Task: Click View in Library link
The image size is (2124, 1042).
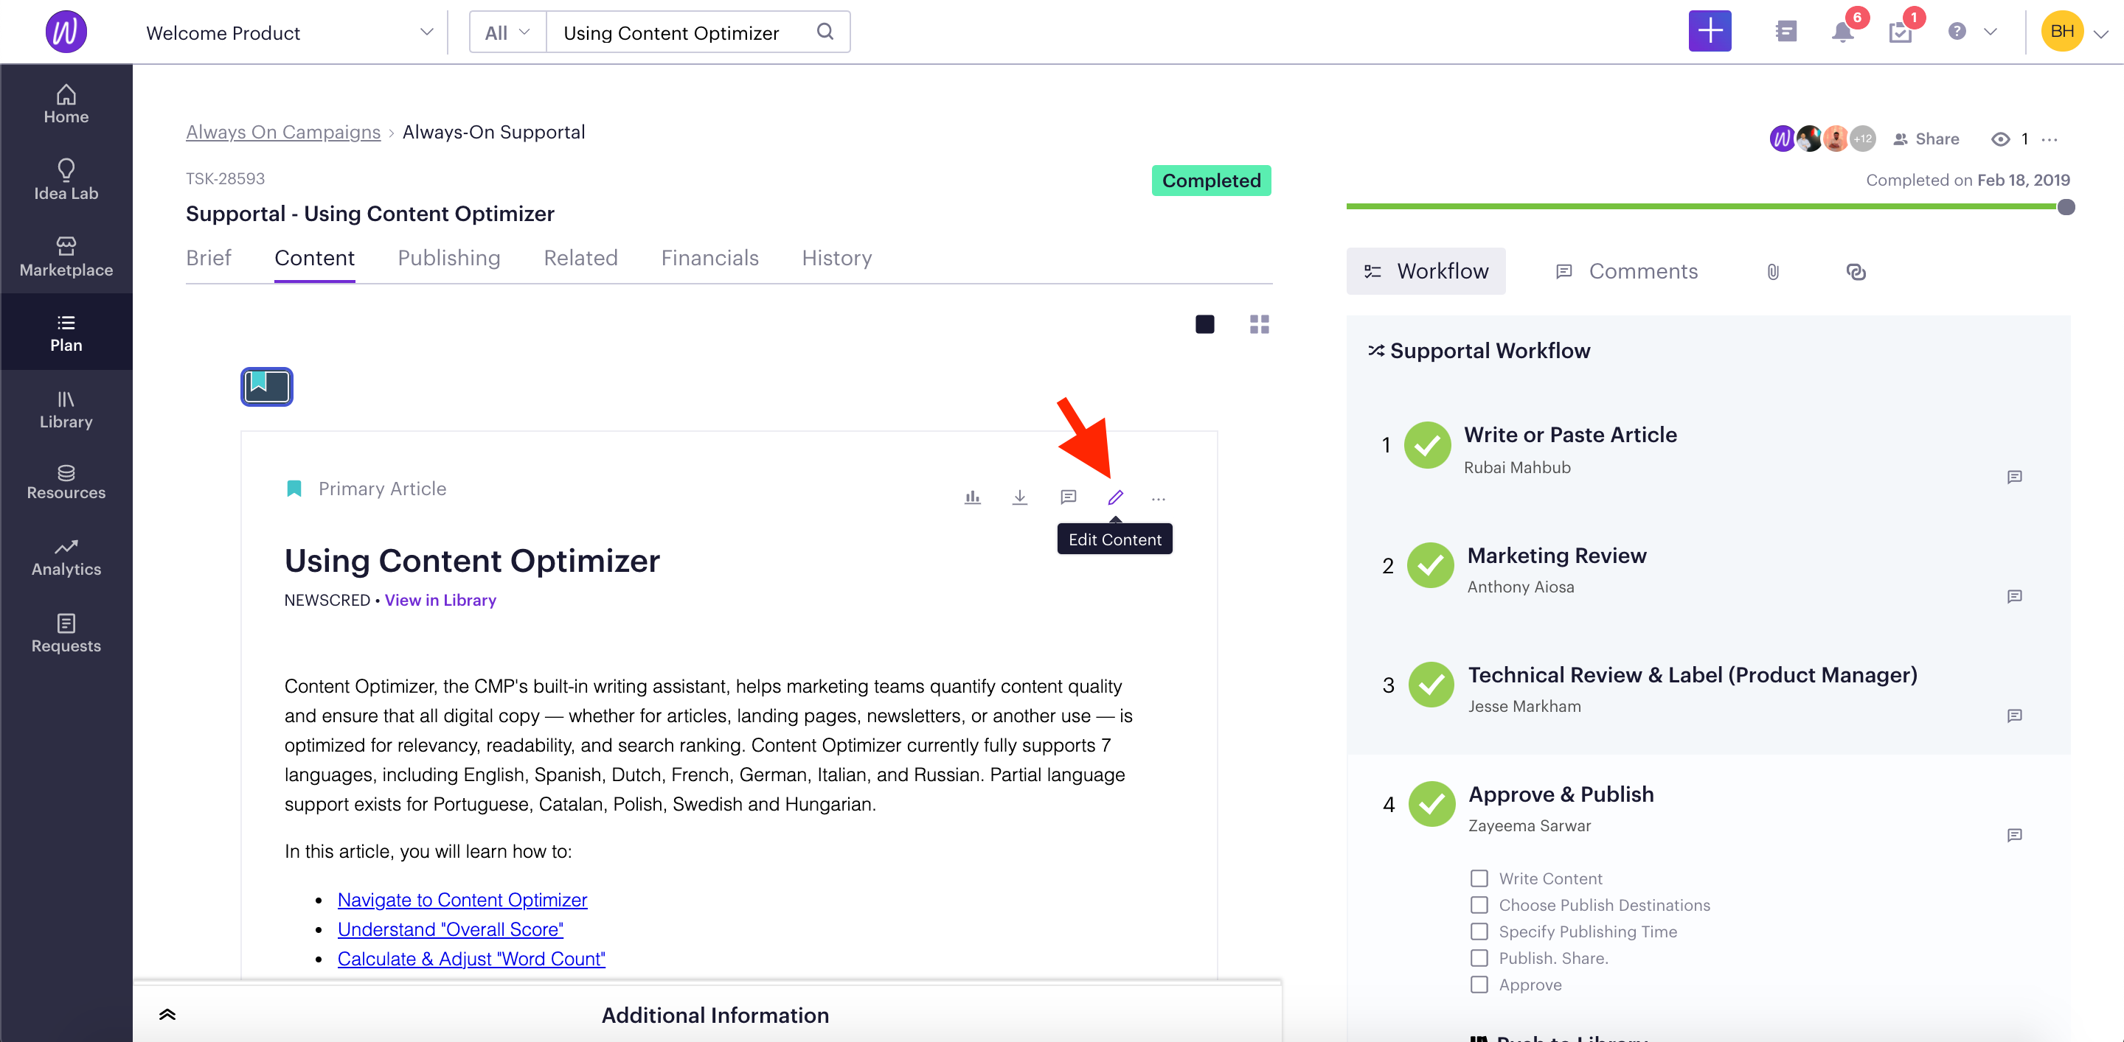Action: [440, 600]
